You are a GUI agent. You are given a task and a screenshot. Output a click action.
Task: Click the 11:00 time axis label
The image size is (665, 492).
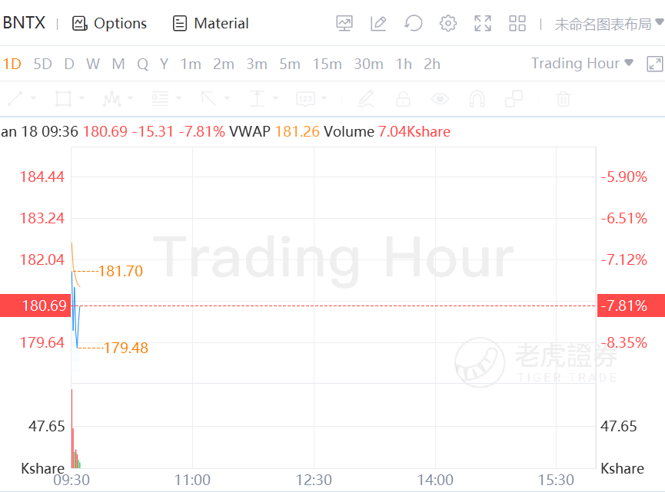[192, 480]
